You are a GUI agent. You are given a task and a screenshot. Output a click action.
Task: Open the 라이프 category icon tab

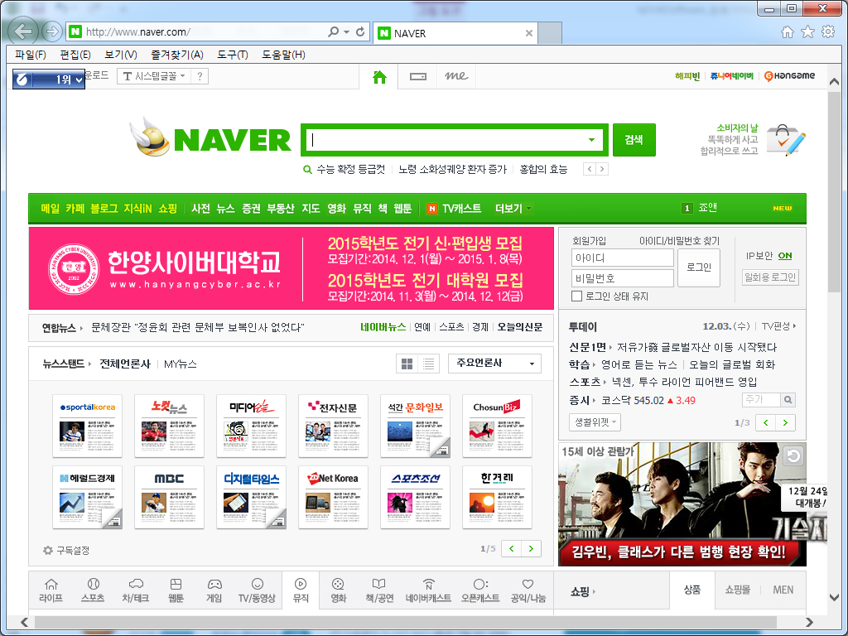point(51,590)
